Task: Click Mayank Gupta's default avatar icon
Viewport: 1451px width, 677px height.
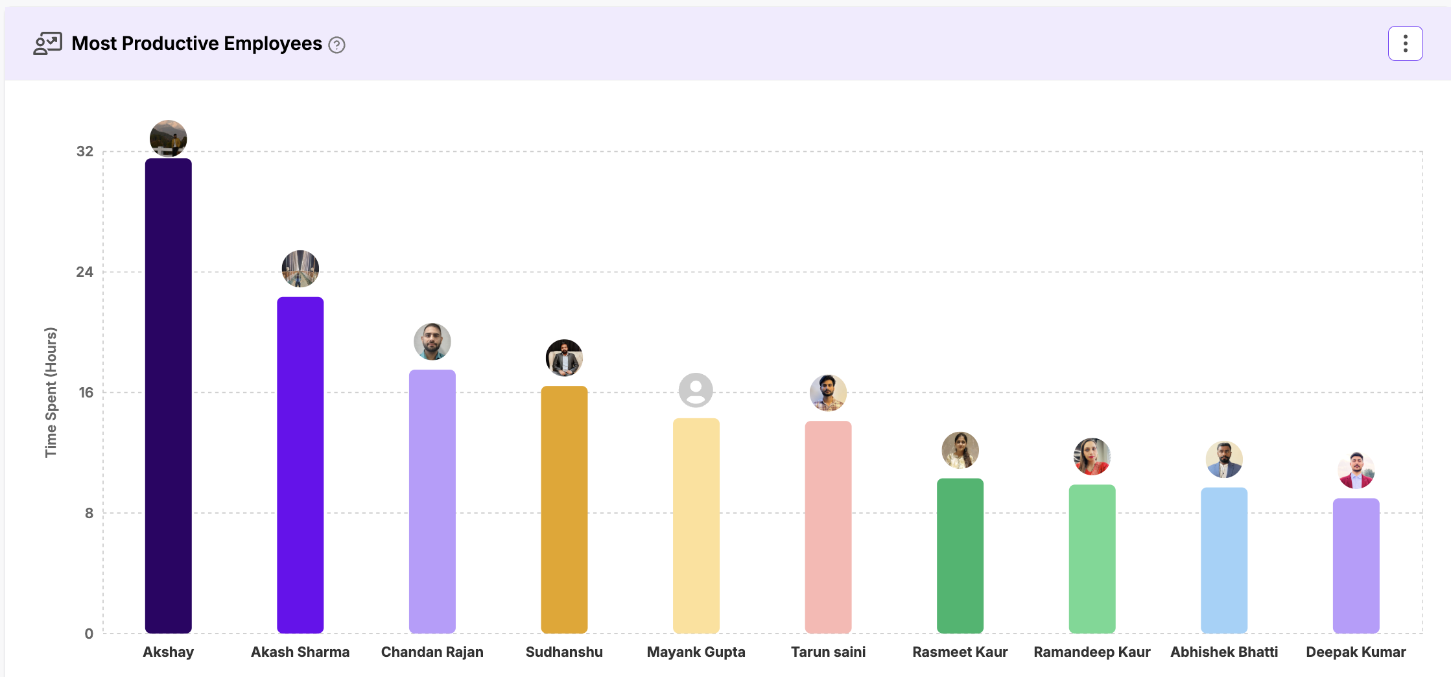Action: coord(696,390)
